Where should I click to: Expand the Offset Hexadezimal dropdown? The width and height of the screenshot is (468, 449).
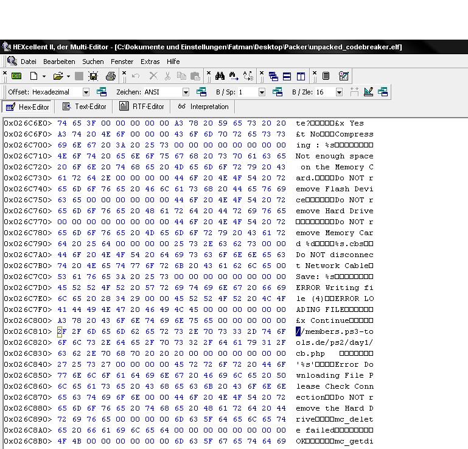click(86, 92)
